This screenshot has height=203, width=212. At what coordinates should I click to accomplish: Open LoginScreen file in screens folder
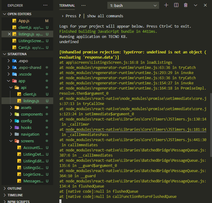point(33,174)
